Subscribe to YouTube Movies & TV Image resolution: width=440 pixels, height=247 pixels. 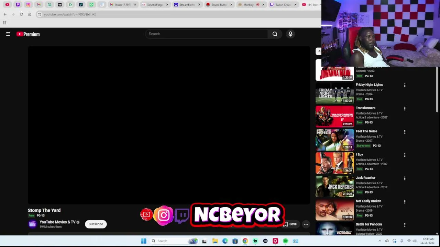pyautogui.click(x=96, y=224)
